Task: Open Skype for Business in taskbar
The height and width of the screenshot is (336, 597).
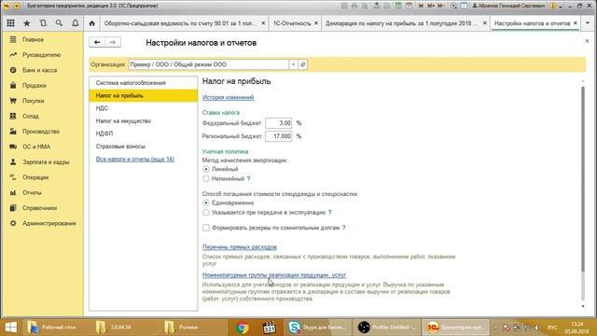Action: pyautogui.click(x=317, y=328)
